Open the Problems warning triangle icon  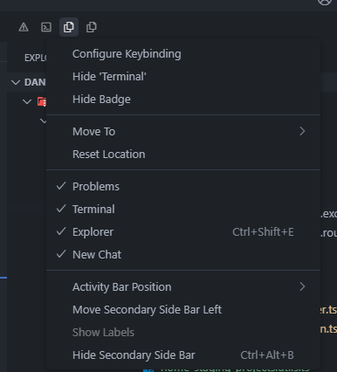point(24,27)
